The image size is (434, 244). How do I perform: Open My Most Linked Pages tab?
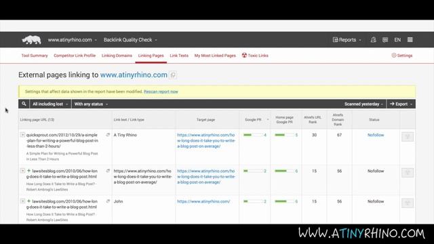click(x=215, y=56)
